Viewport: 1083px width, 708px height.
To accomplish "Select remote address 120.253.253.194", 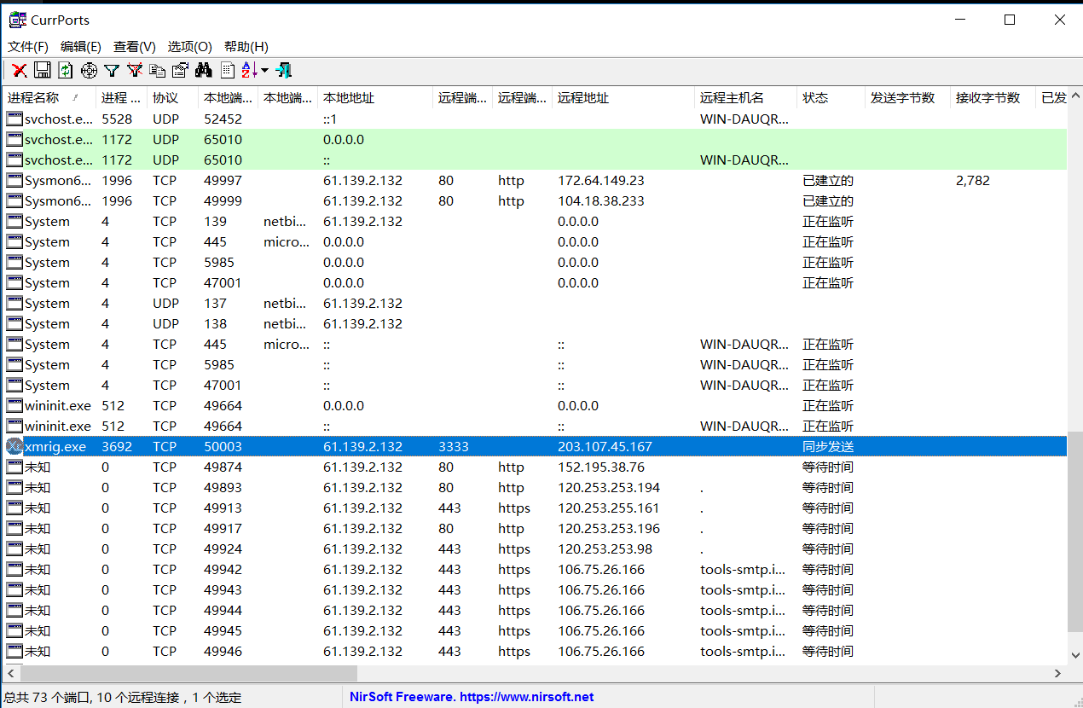I will pyautogui.click(x=609, y=488).
